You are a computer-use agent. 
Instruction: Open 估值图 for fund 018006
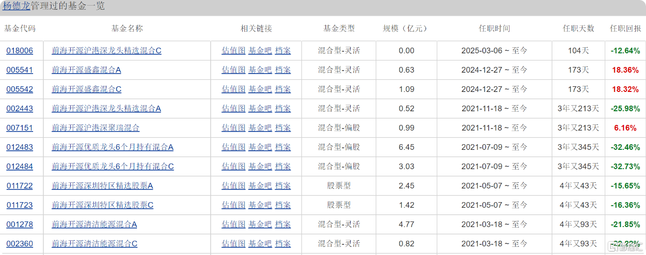point(234,51)
